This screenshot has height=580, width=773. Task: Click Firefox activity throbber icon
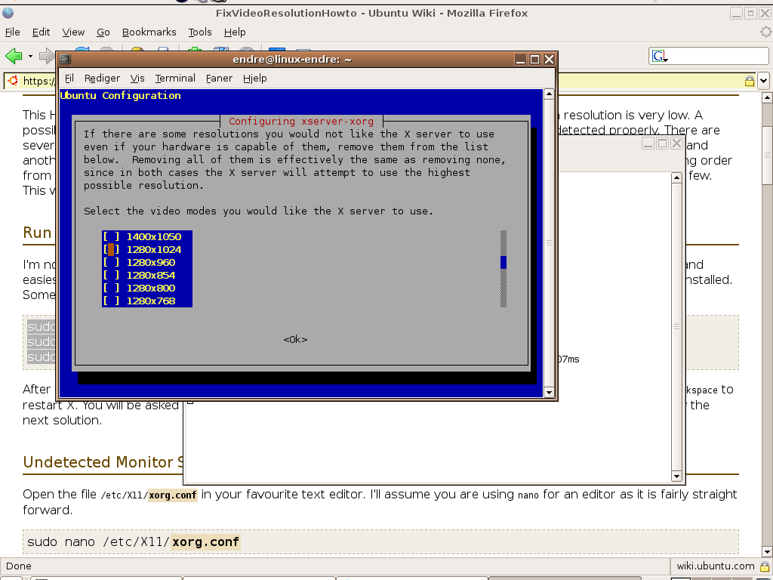coord(765,32)
